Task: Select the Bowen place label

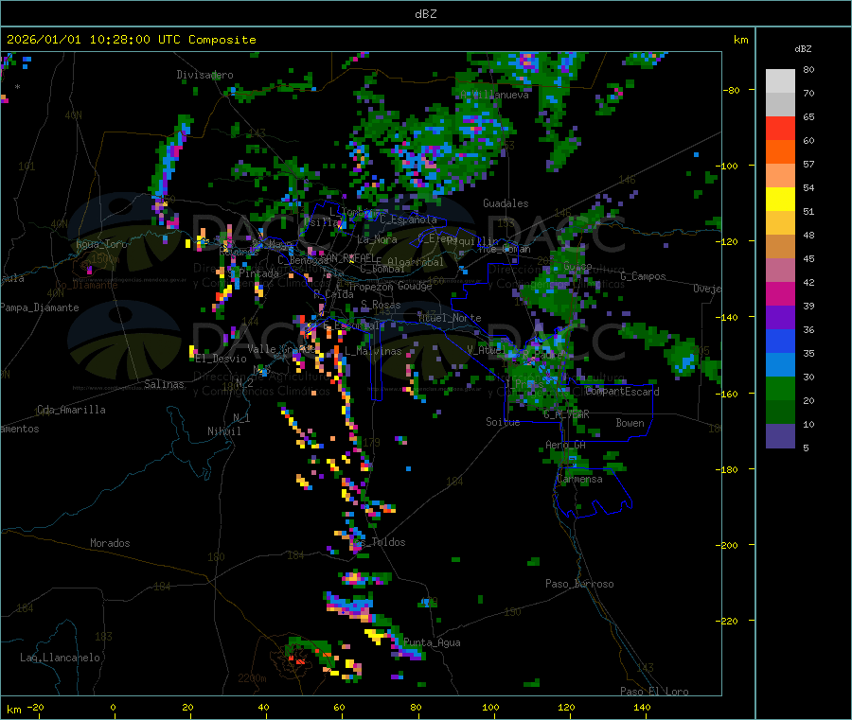Action: tap(630, 423)
